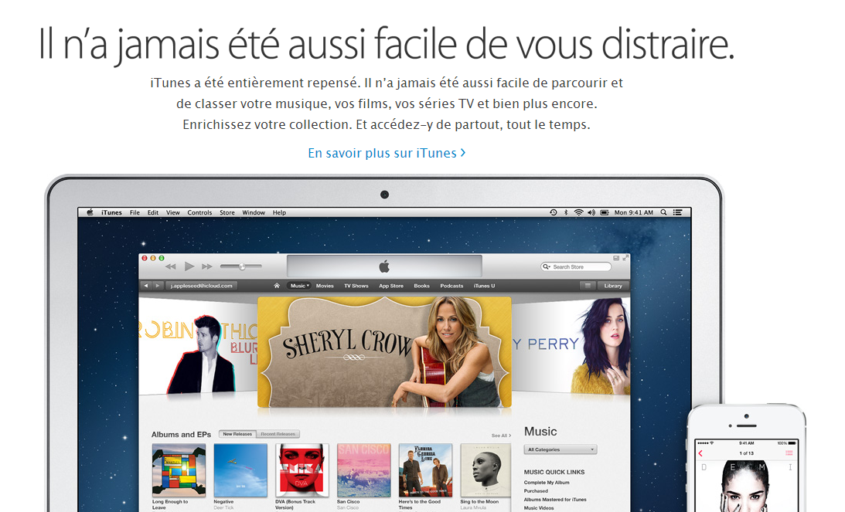Open the Time Machine status icon
Screen dimensions: 845x512
coord(553,212)
